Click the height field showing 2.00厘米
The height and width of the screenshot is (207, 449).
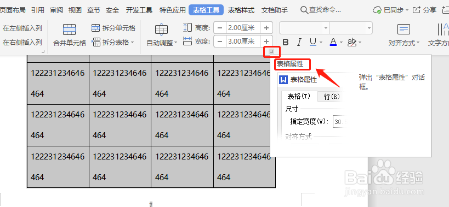tap(243, 28)
